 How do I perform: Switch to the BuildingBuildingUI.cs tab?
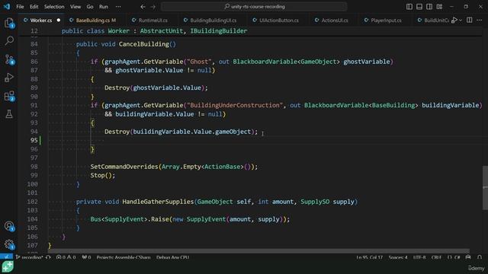[213, 21]
